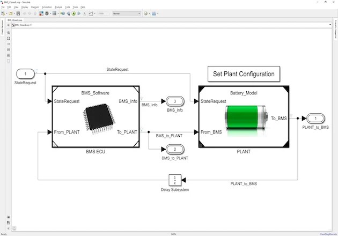Select the BMS_to_PLANT outport block
Screen dimensions: 338x236
[175, 149]
